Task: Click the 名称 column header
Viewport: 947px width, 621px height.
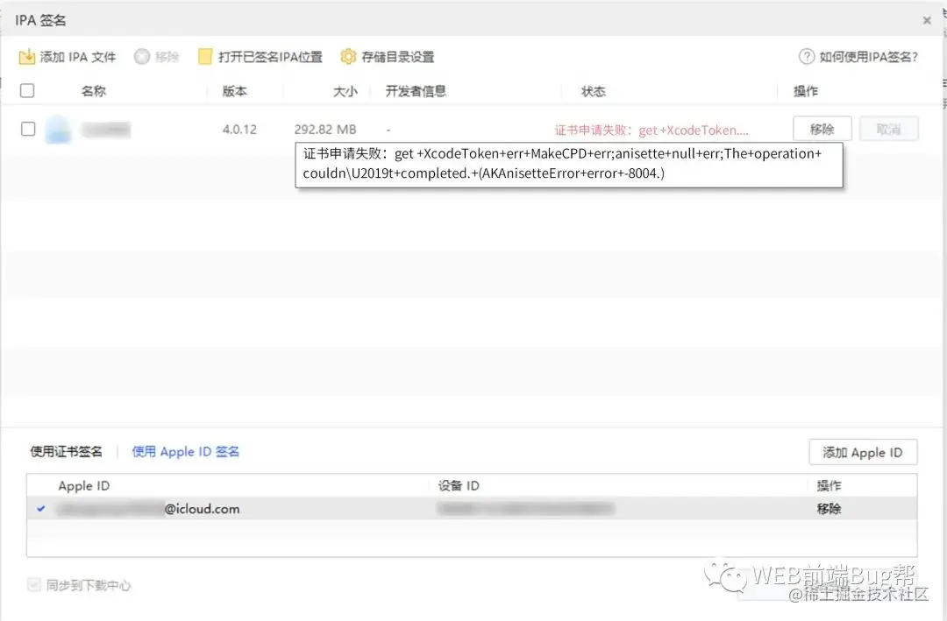Action: point(94,91)
